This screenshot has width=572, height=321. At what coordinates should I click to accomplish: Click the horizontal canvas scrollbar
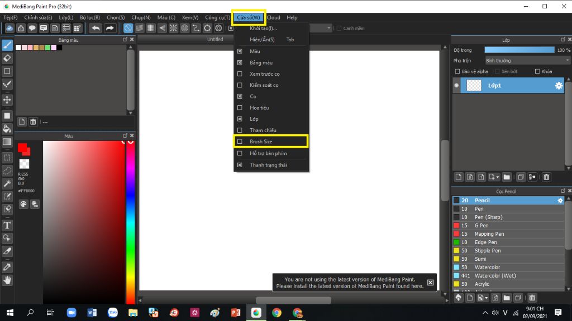pos(293,300)
